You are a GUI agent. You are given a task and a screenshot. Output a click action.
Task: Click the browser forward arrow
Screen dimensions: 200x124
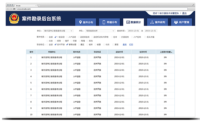[x=11, y=9]
